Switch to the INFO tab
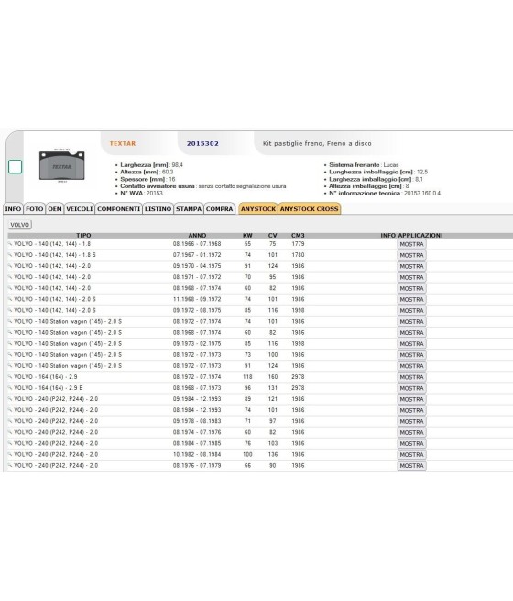Viewport: 513px width, 601px height. point(13,209)
